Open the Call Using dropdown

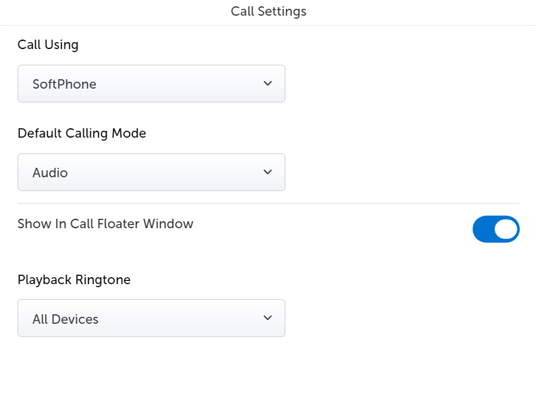click(151, 83)
